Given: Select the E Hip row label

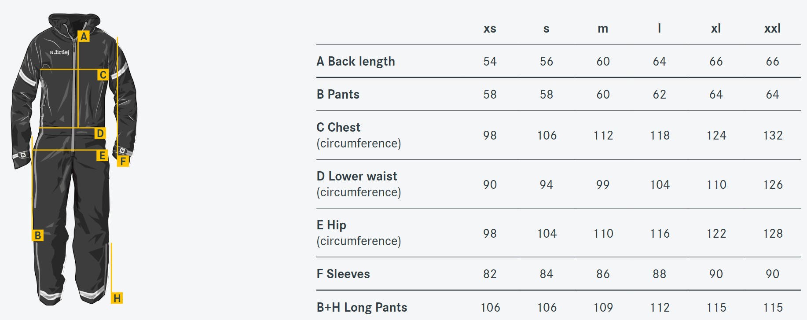Looking at the screenshot, I should 359,233.
